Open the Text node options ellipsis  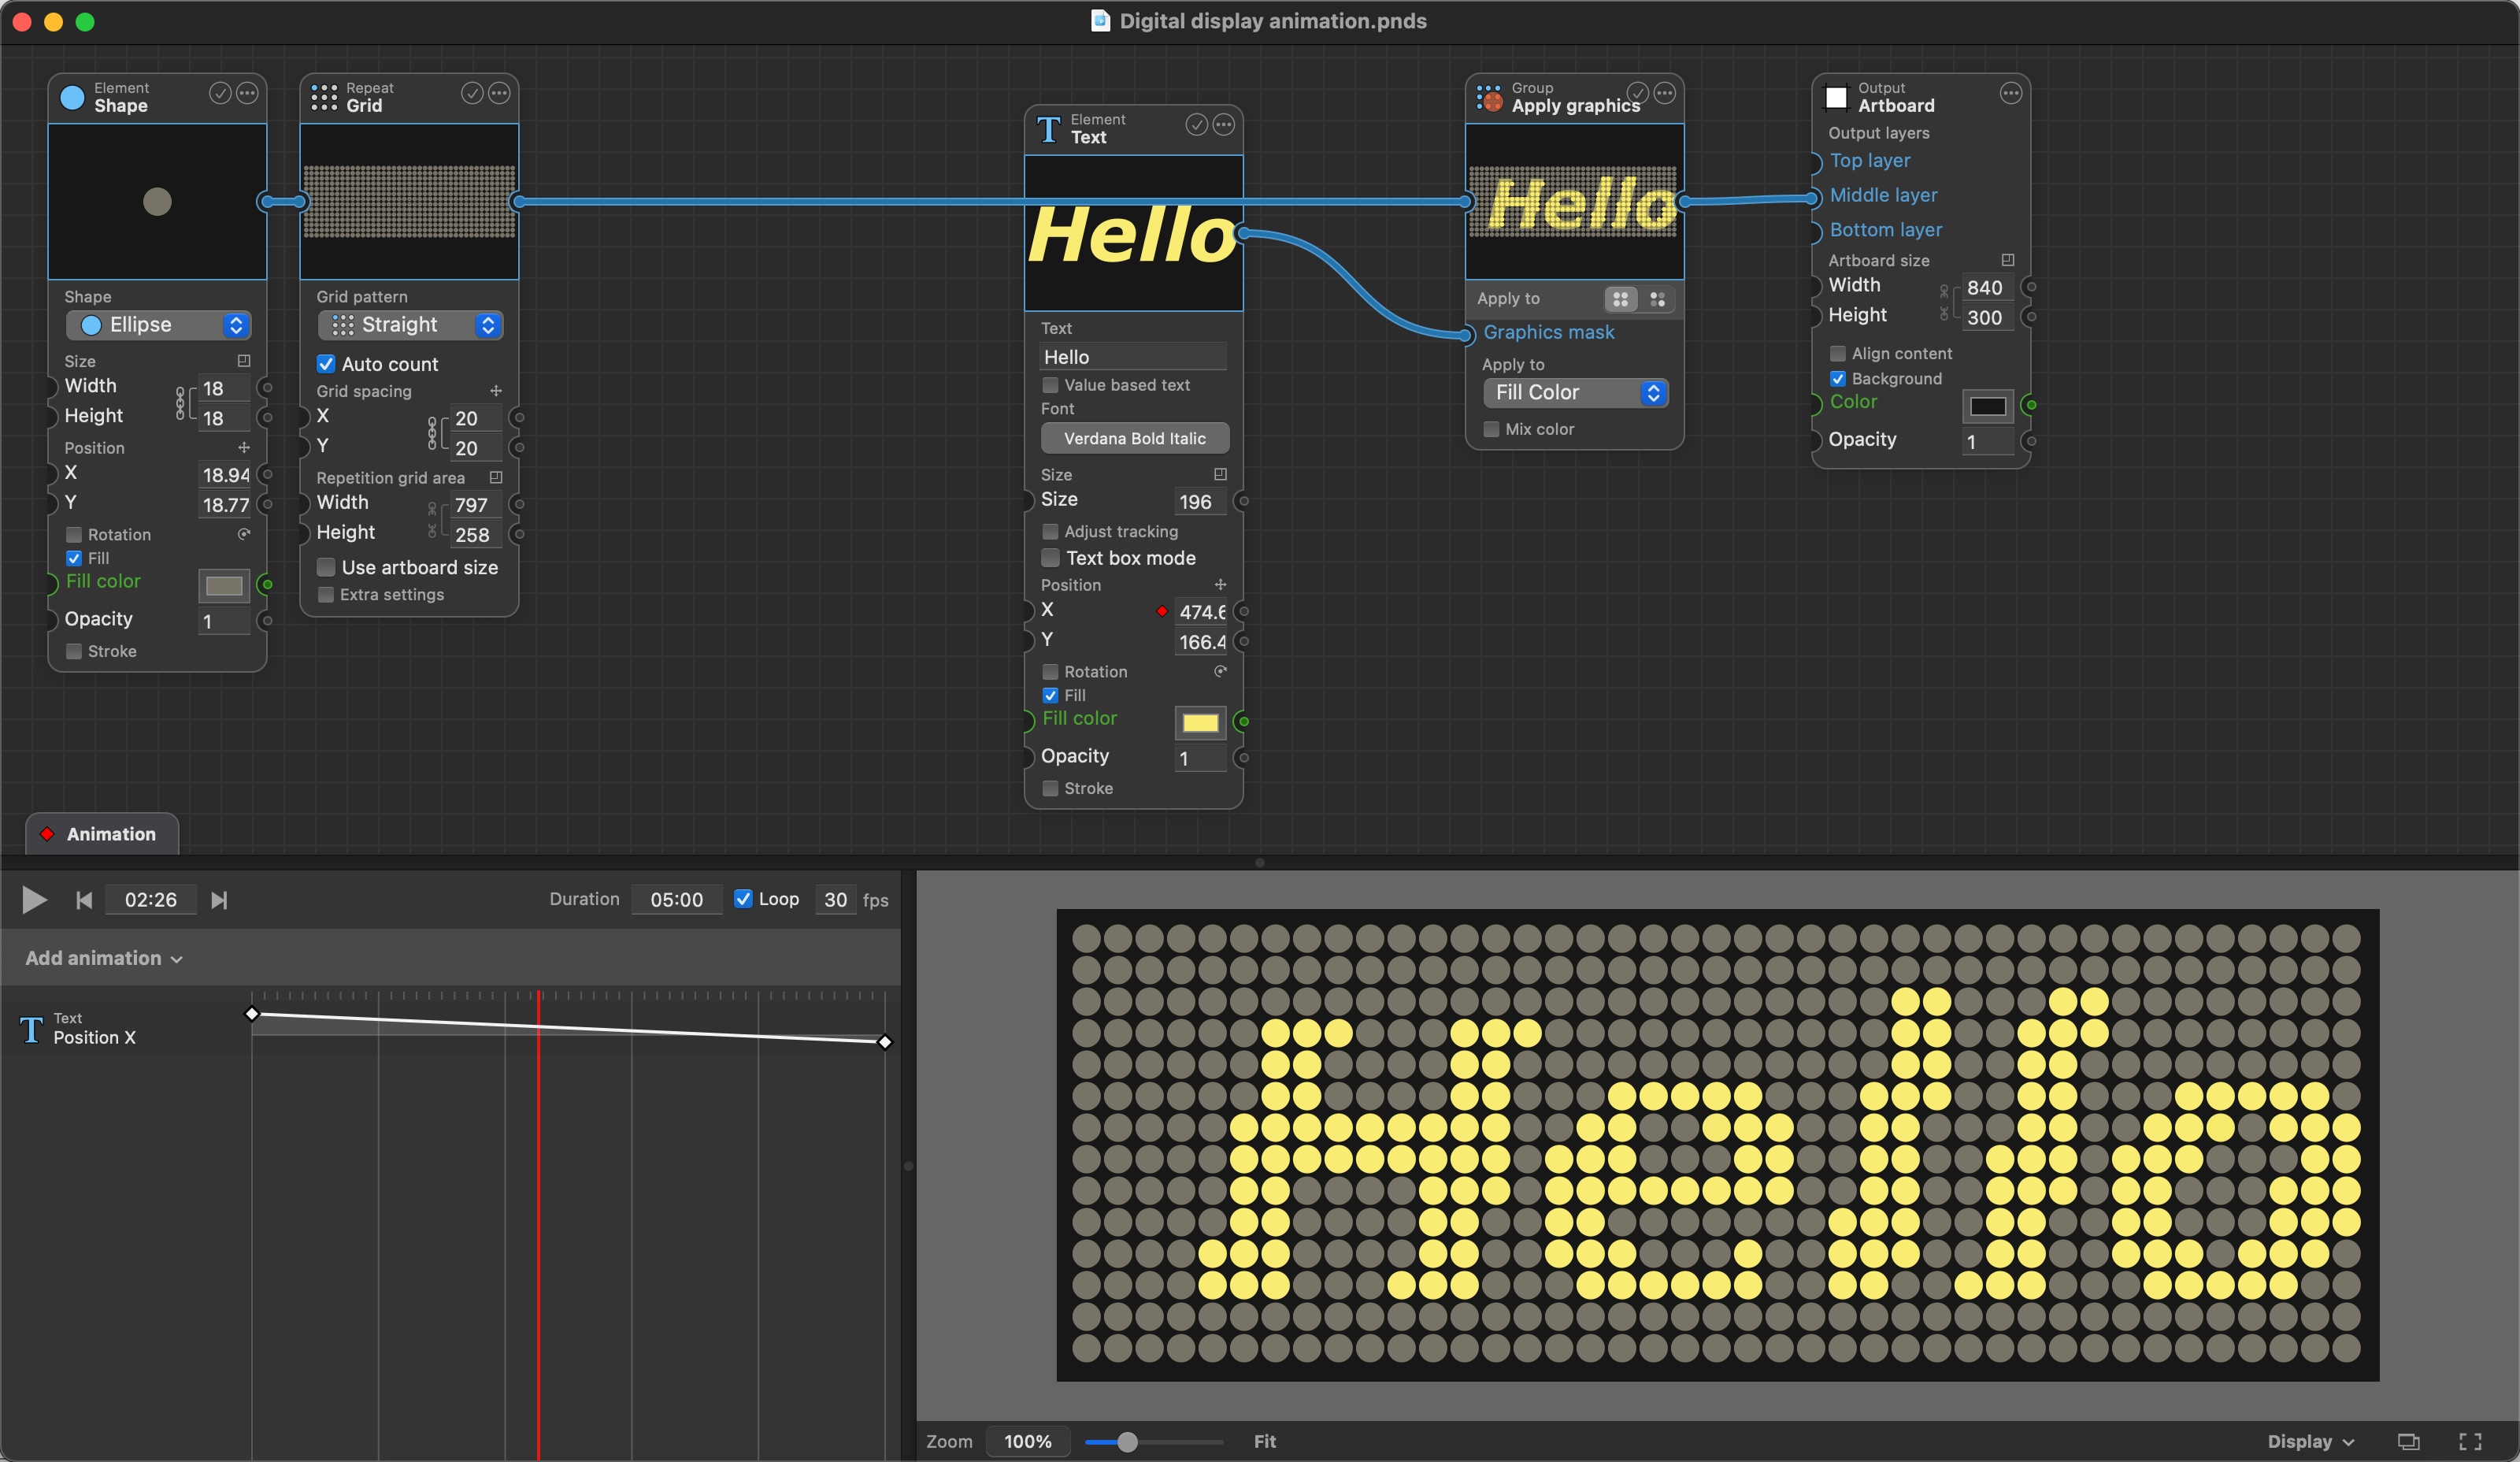tap(1223, 125)
